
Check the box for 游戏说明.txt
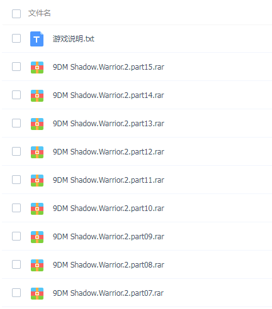point(16,38)
